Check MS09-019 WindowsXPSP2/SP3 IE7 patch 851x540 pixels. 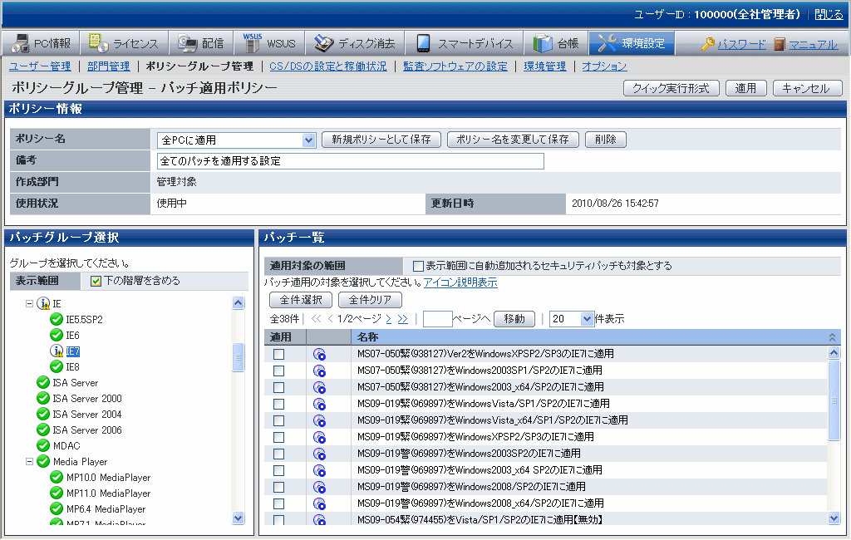click(x=279, y=437)
